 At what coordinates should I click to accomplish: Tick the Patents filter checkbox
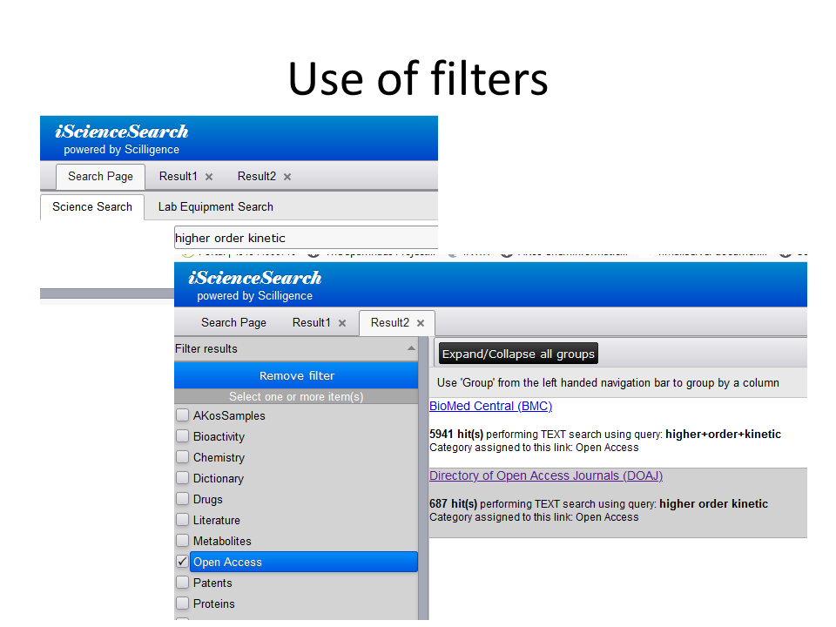click(x=182, y=583)
